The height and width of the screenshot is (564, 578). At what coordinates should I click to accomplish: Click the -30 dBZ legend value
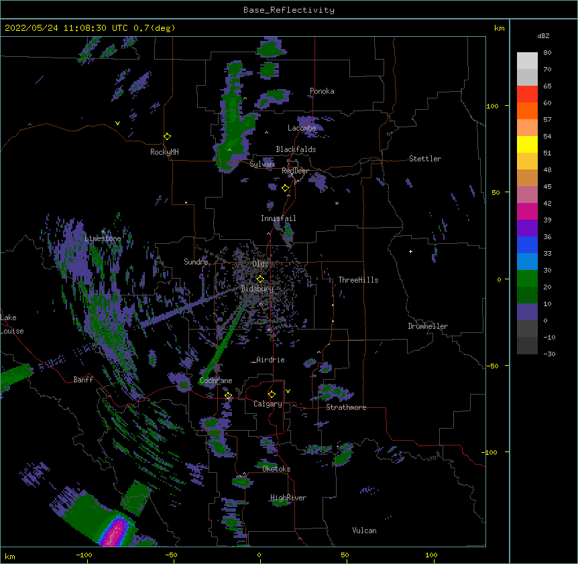[x=549, y=354]
